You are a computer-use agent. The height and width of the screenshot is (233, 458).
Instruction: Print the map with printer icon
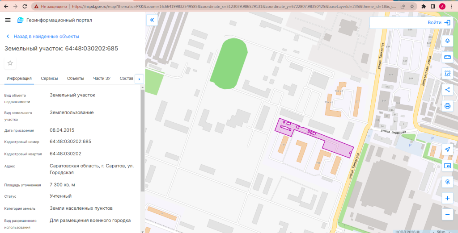(447, 106)
